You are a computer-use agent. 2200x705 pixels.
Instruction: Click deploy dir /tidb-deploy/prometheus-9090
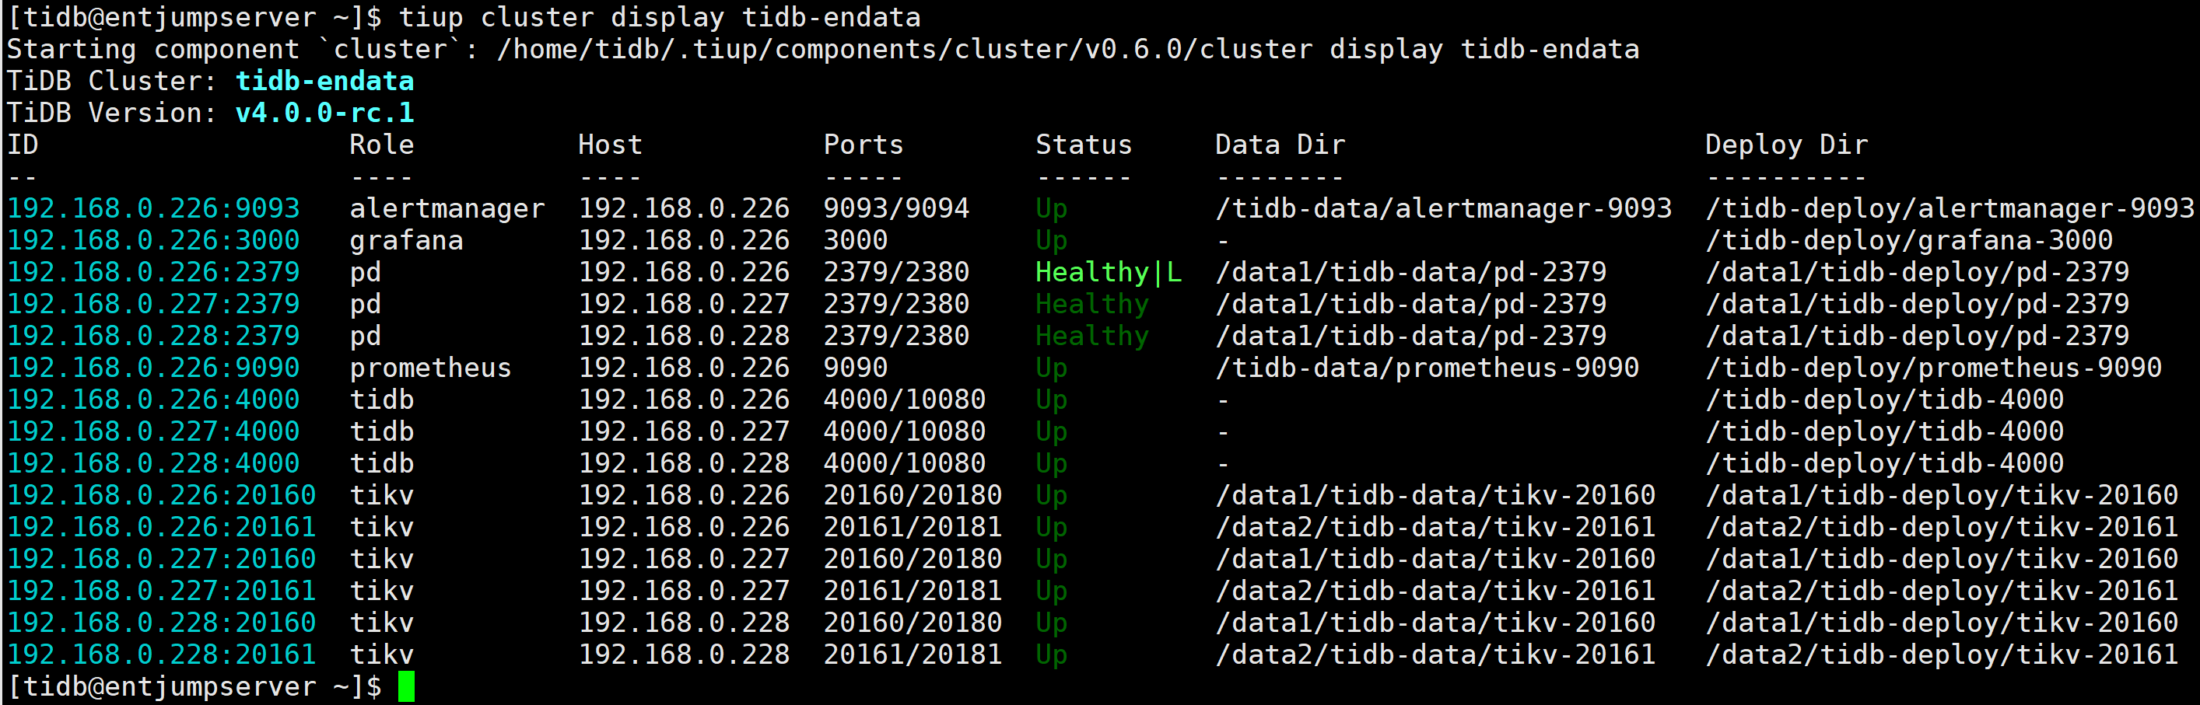click(x=1933, y=368)
